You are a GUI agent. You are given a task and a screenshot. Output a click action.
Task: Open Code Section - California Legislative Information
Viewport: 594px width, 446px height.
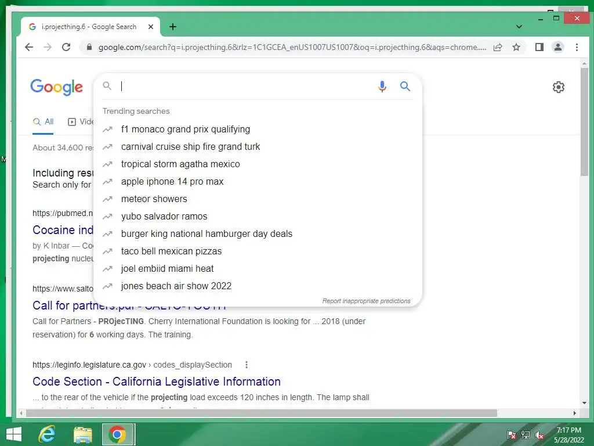pyautogui.click(x=157, y=382)
